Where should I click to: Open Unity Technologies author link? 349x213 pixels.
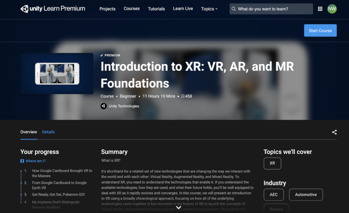pos(124,106)
